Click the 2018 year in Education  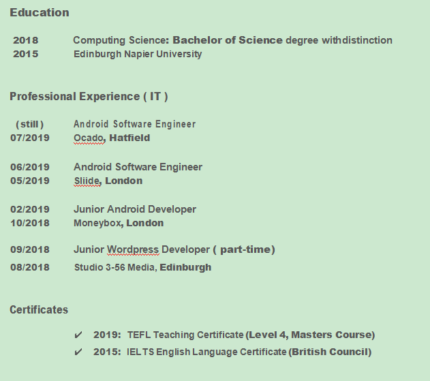[x=26, y=41]
